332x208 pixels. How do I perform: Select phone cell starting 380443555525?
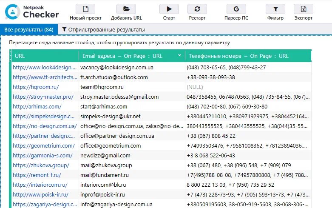tap(248, 126)
